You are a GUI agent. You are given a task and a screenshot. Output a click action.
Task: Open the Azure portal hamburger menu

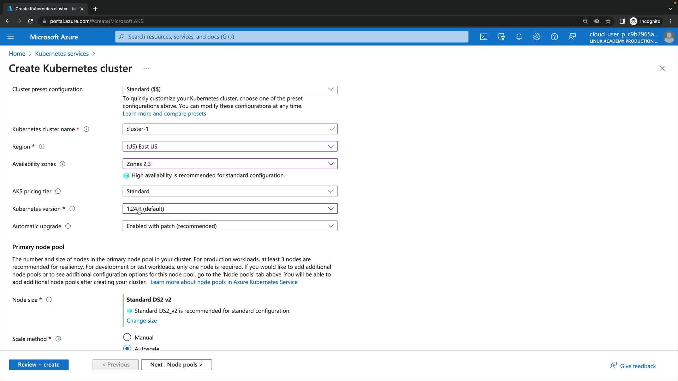11,37
